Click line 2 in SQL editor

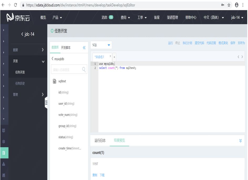tap(117, 68)
